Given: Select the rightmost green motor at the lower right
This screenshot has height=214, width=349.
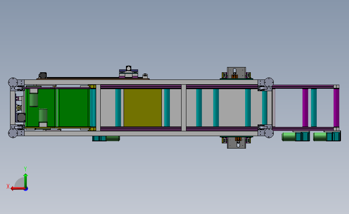Looking at the screenshot, I should [x=320, y=137].
